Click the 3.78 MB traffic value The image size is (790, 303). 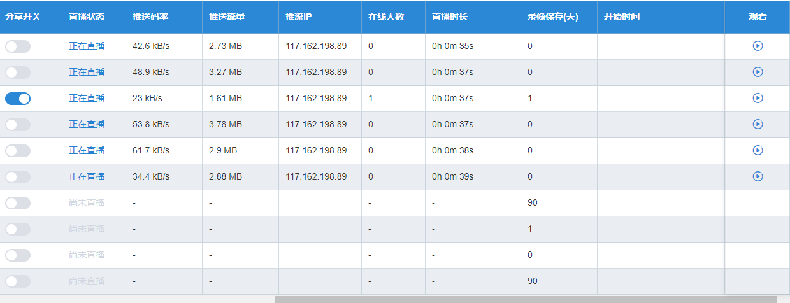226,124
